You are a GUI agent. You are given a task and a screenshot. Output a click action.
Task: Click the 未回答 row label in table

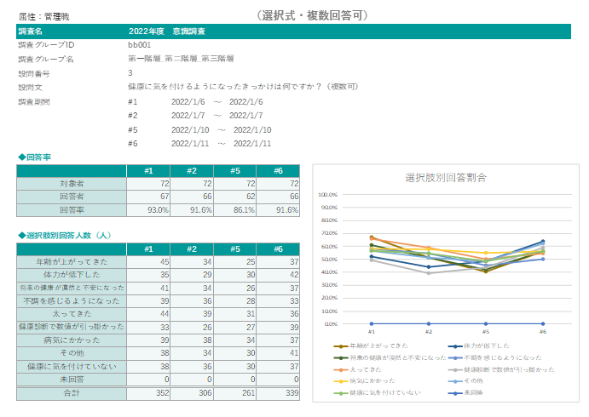click(x=72, y=380)
